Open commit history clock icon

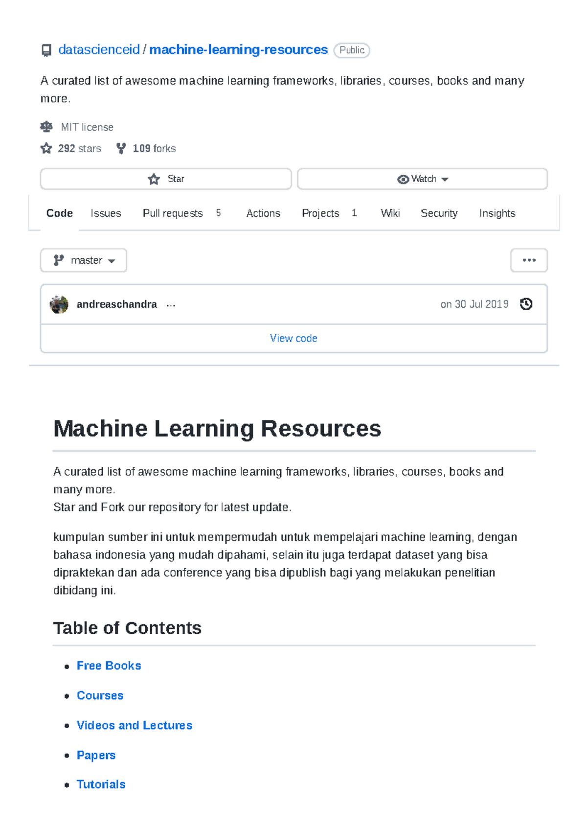click(526, 304)
